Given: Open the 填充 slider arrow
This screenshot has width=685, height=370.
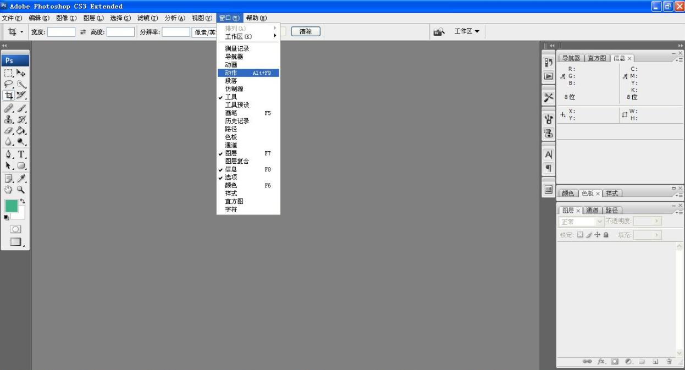Looking at the screenshot, I should coord(655,235).
